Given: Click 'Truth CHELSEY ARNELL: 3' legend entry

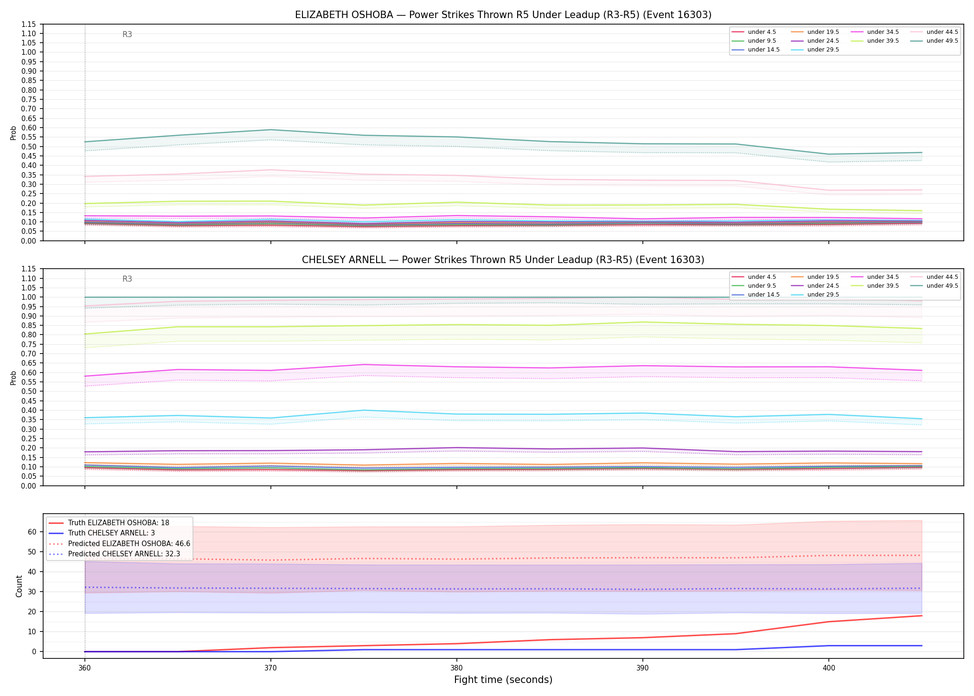Looking at the screenshot, I should click(x=102, y=533).
